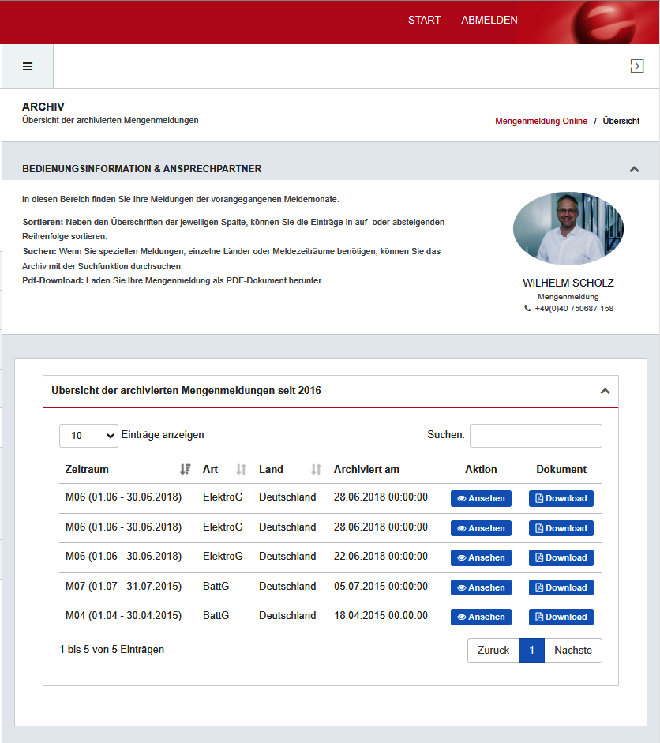This screenshot has width=660, height=743.
Task: Focus the Suchen search field
Action: pos(536,436)
